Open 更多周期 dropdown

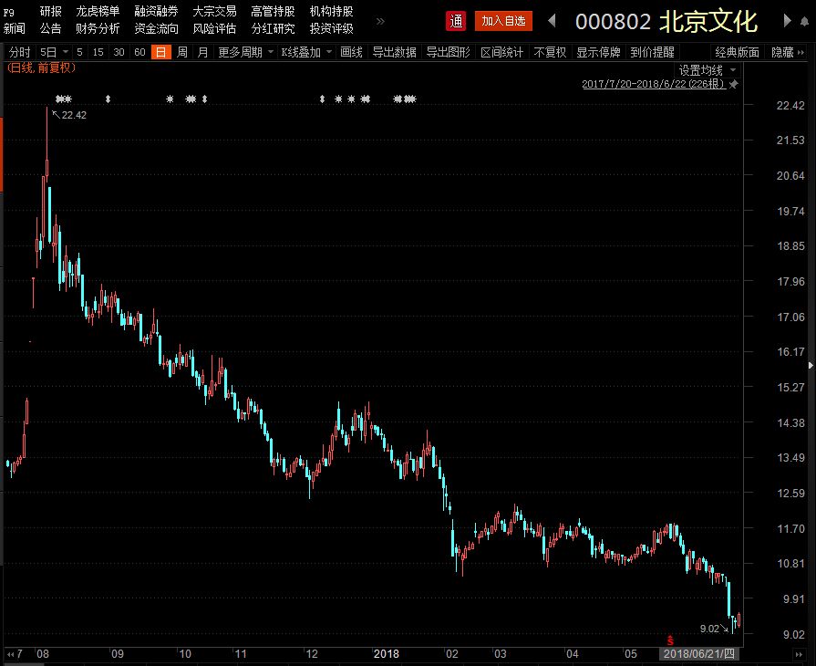[x=245, y=52]
